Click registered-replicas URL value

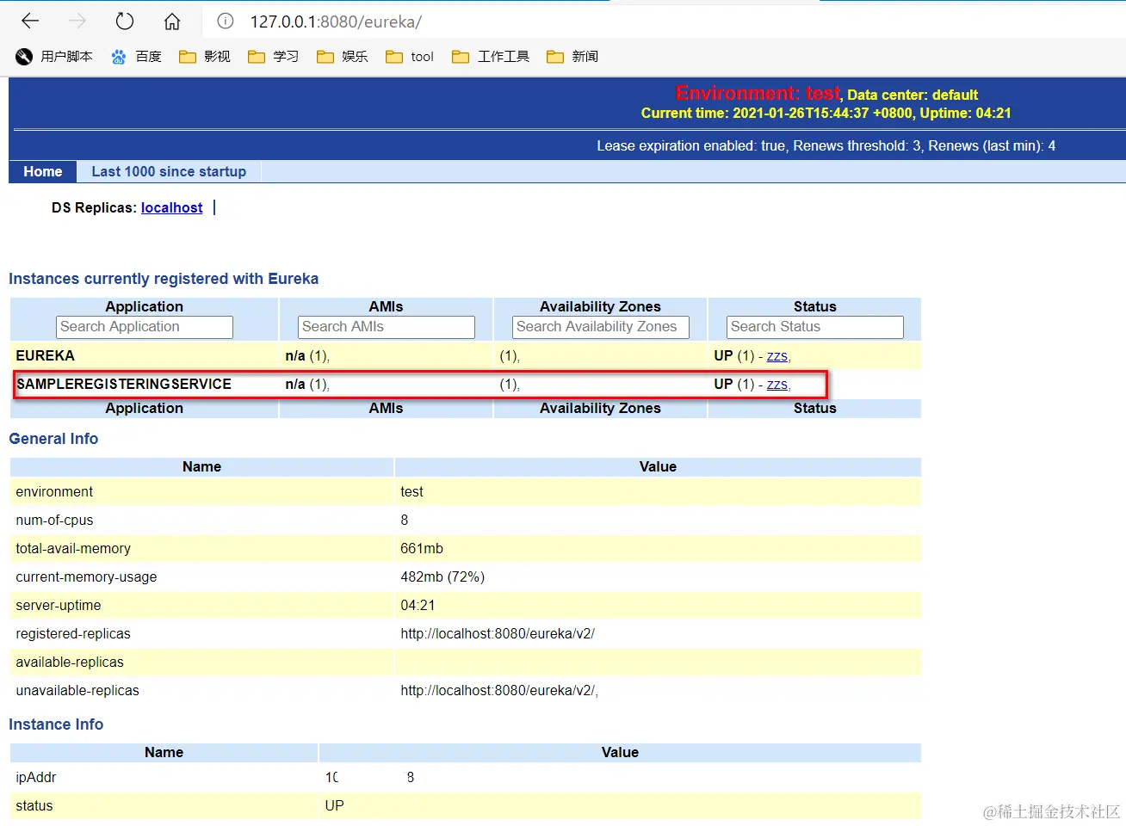(x=498, y=633)
